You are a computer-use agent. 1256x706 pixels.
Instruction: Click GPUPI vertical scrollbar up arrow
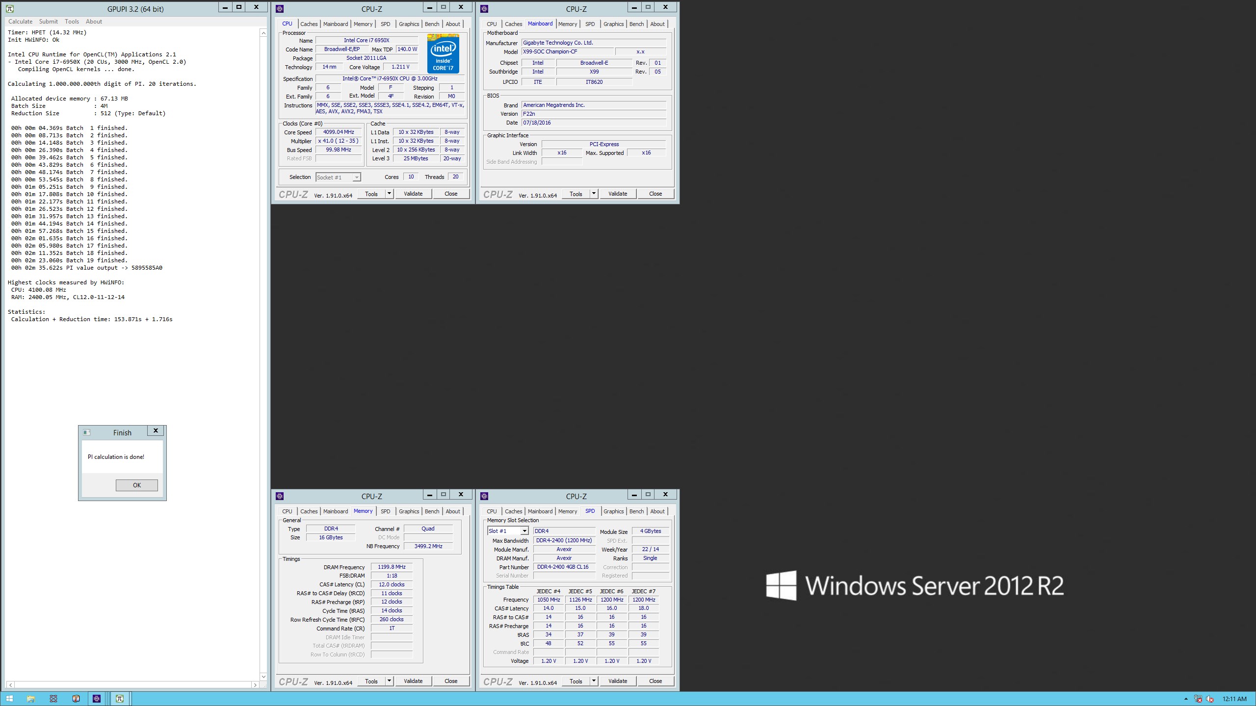click(263, 33)
